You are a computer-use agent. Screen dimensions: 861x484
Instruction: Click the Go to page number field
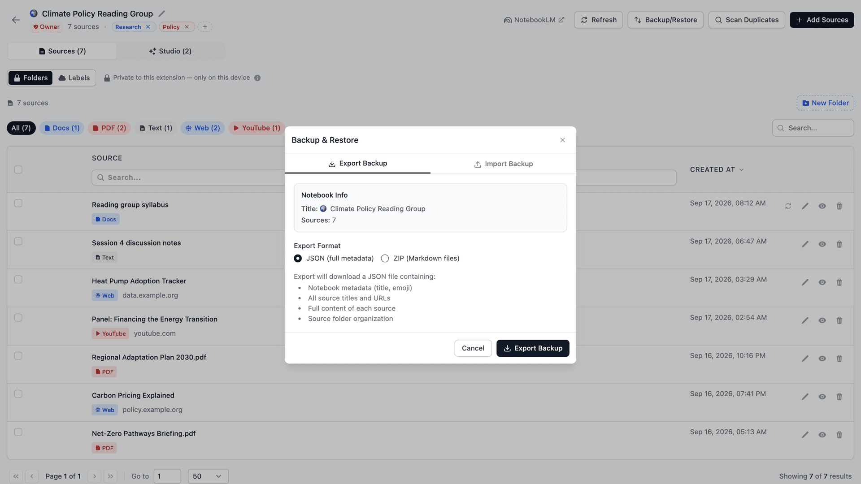pos(167,476)
